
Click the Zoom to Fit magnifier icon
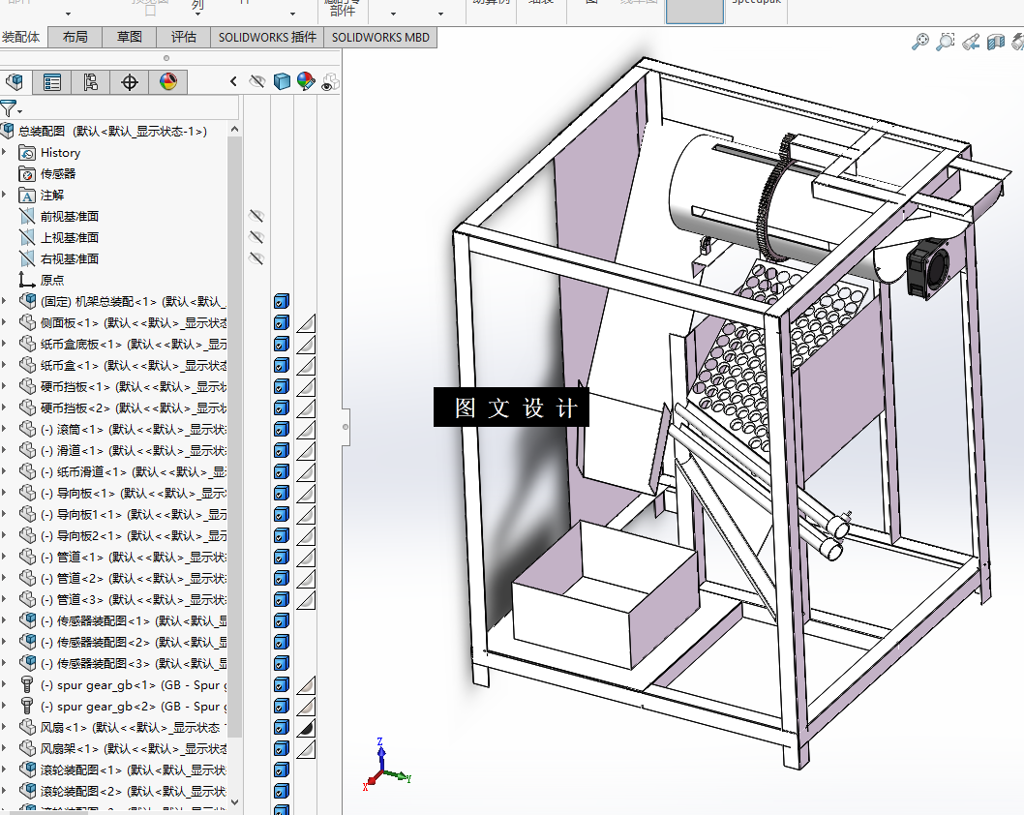(x=920, y=42)
